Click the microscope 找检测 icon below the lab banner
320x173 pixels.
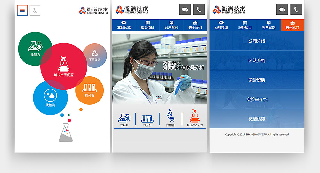tap(170, 118)
